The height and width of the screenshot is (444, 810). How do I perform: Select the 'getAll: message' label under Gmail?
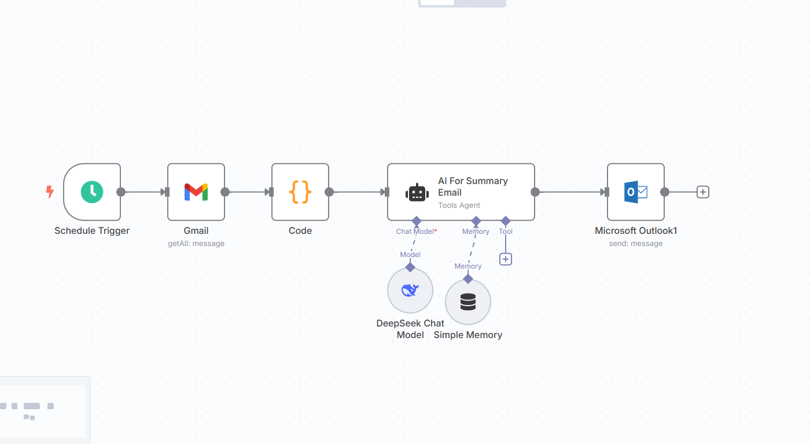(x=196, y=243)
